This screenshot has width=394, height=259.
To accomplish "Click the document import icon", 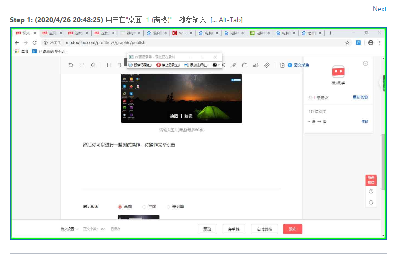I will [282, 65].
